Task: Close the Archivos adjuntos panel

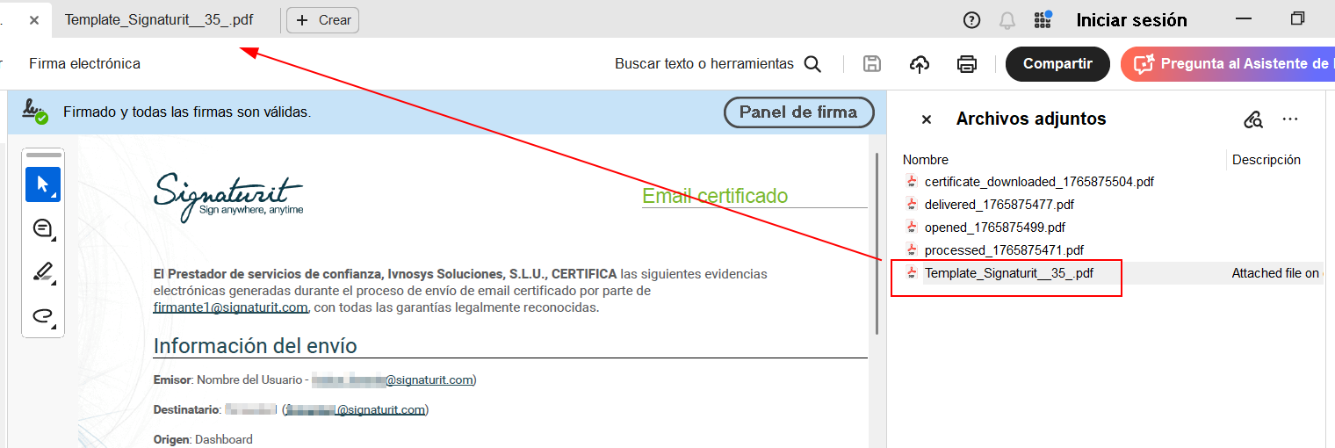Action: point(926,119)
